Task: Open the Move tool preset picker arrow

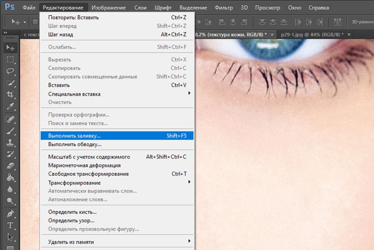Action: click(25, 22)
